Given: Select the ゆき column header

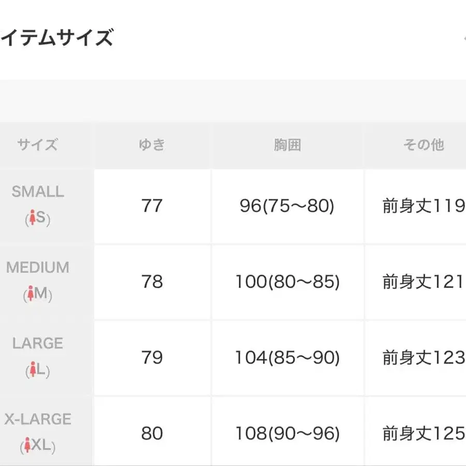Looking at the screenshot, I should (152, 144).
